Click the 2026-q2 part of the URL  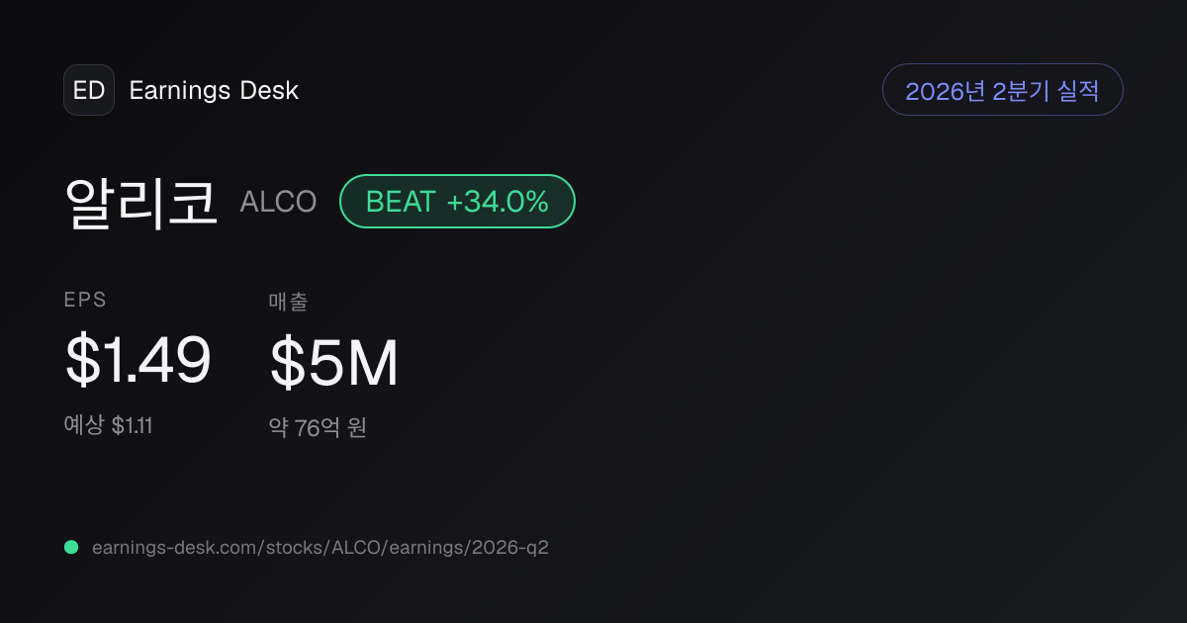tap(509, 547)
